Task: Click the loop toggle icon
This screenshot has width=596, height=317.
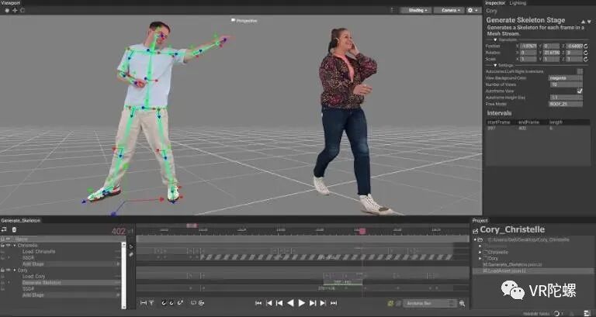Action: point(193,303)
